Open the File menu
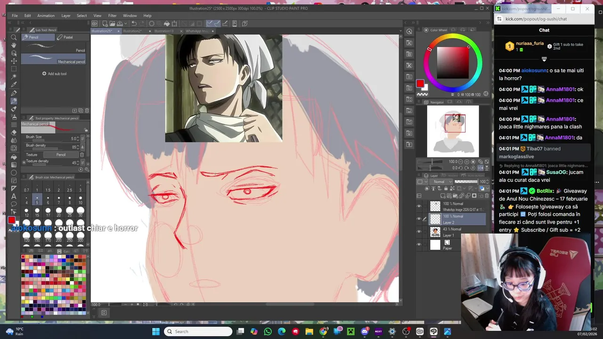 click(15, 16)
